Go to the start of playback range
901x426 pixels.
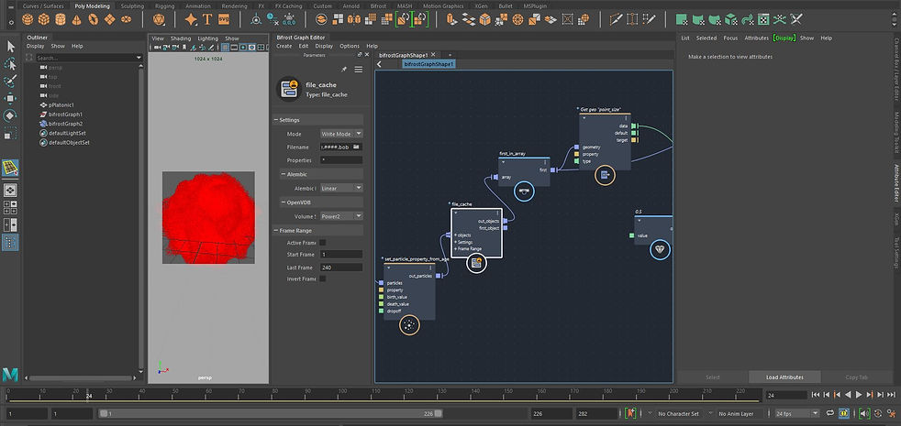click(x=815, y=395)
